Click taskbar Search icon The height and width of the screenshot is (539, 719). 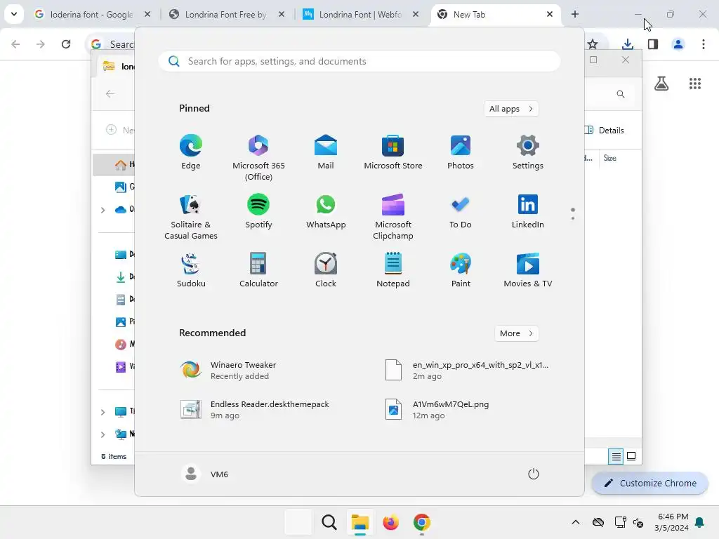click(x=329, y=522)
